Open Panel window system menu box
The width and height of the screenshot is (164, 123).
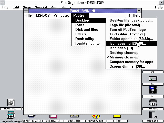[26, 11]
